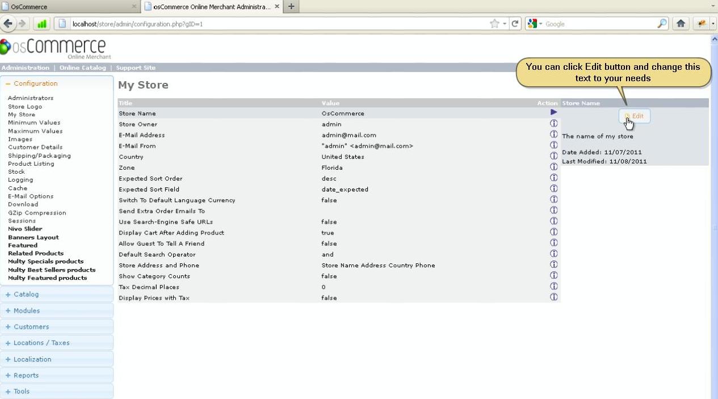Reload the page with the refresh icon

click(515, 24)
